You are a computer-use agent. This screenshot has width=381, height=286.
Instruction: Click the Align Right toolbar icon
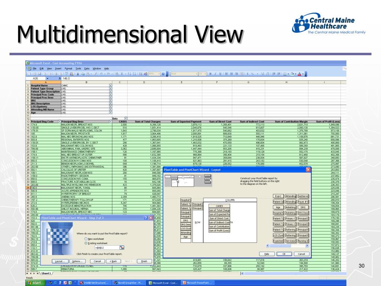pyautogui.click(x=236, y=74)
